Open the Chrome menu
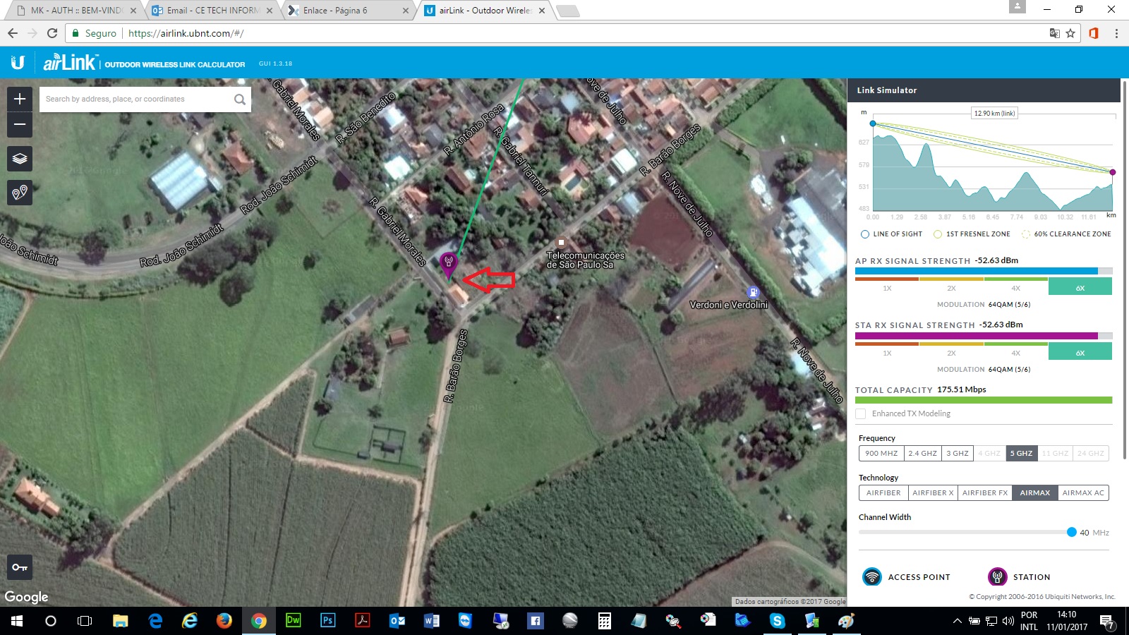1129x635 pixels. pos(1116,33)
